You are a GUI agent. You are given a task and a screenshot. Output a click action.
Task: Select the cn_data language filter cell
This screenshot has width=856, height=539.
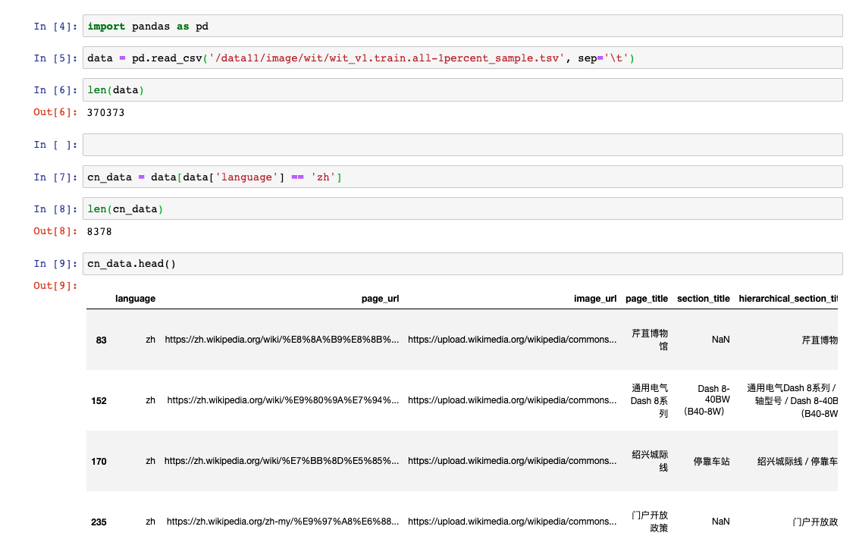[462, 177]
